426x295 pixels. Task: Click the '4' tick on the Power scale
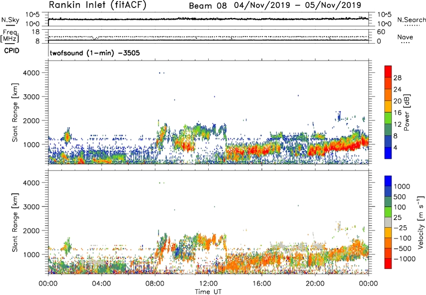pos(396,147)
